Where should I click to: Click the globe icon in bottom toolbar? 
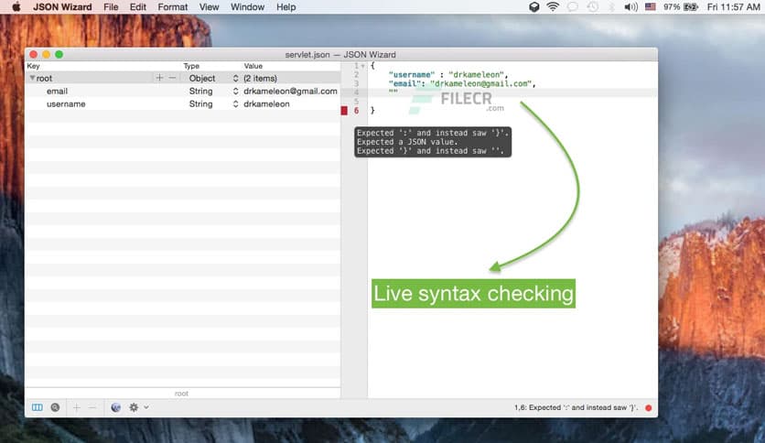tap(116, 407)
